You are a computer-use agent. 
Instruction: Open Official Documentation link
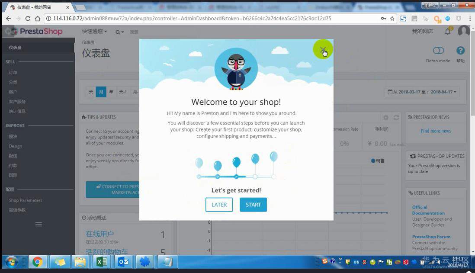coord(428,210)
